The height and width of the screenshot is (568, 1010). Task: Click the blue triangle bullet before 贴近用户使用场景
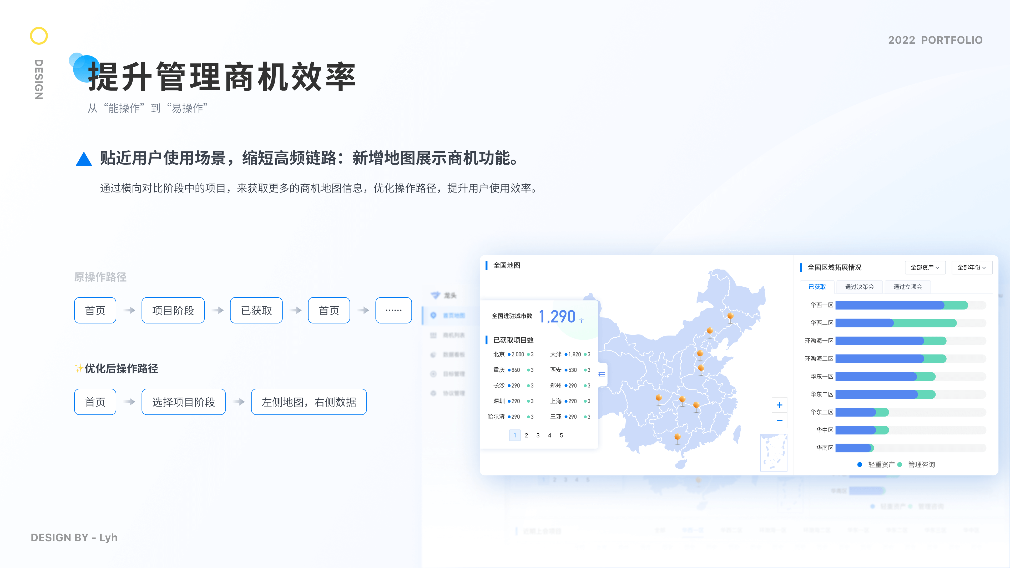(x=84, y=159)
